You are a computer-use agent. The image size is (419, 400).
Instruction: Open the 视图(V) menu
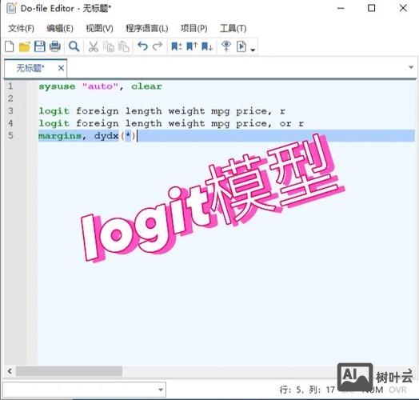pos(99,28)
